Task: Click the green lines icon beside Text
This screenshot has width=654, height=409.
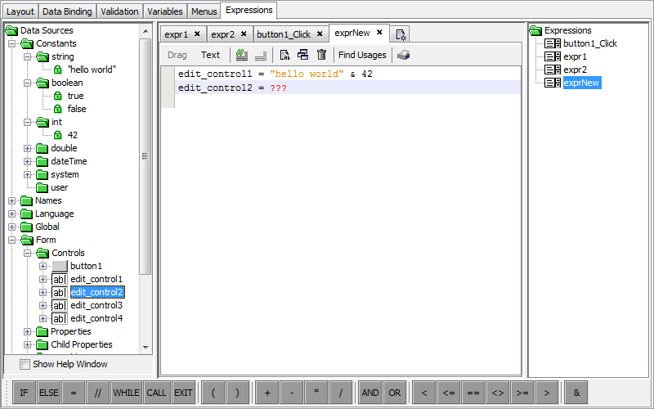Action: [241, 55]
